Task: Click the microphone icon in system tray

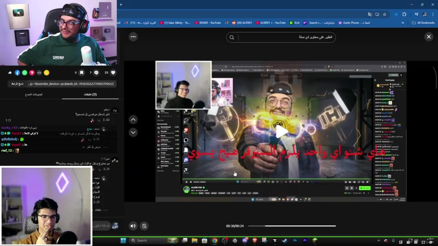Action: 393,241
